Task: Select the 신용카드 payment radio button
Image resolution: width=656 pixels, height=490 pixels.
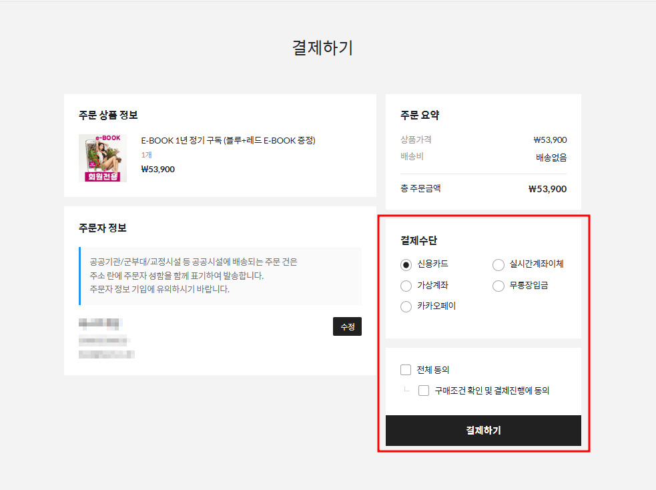Action: 406,265
